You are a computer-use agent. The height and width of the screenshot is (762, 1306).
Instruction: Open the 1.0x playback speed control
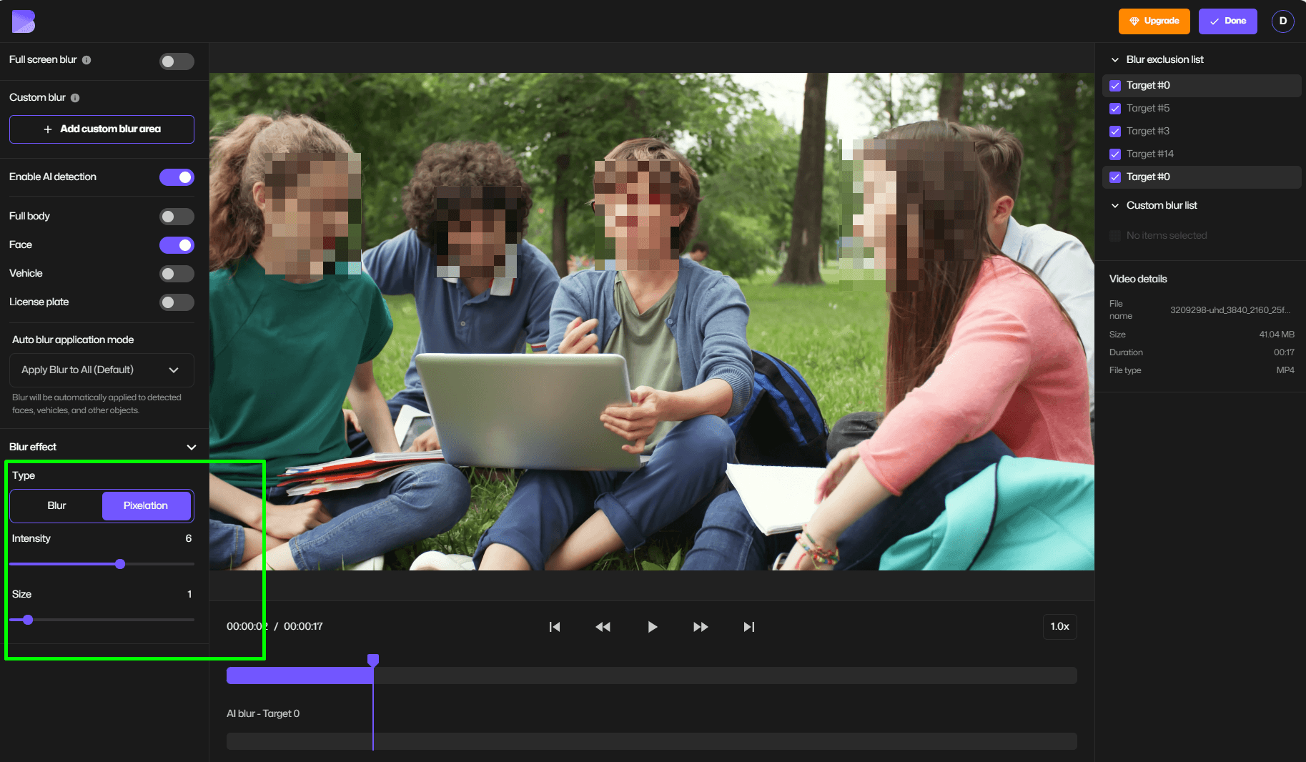tap(1059, 626)
